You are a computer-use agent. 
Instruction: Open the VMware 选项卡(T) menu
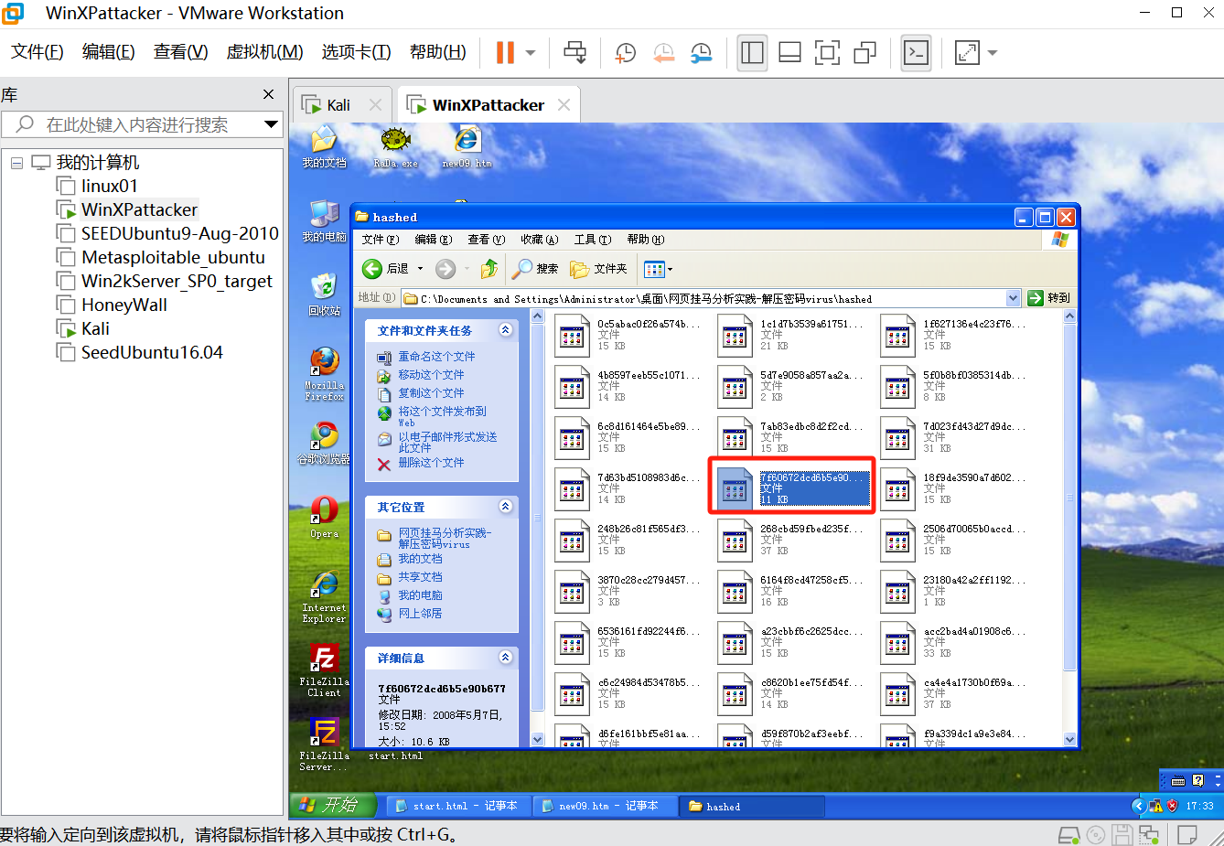click(x=356, y=52)
